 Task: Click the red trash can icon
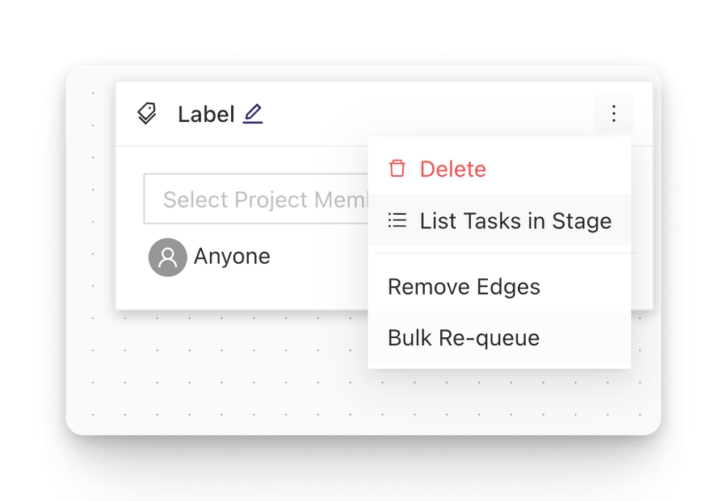click(397, 169)
